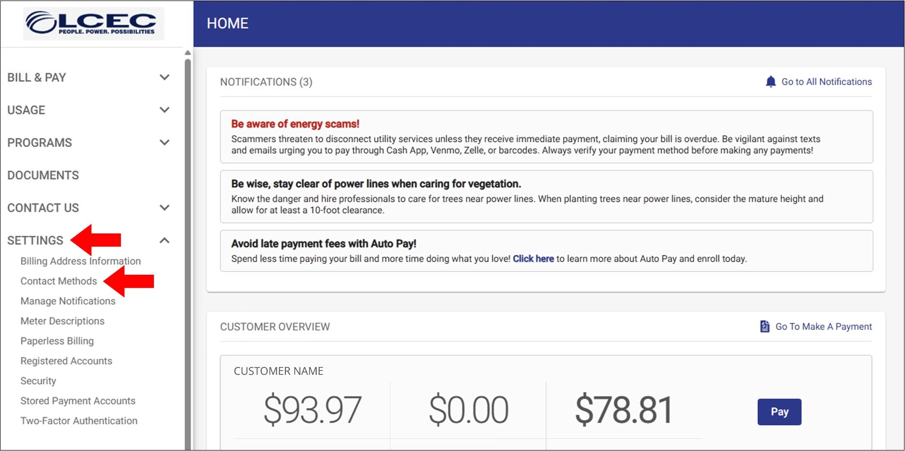905x451 pixels.
Task: Click the Go To Make A Payment link
Action: tap(823, 327)
